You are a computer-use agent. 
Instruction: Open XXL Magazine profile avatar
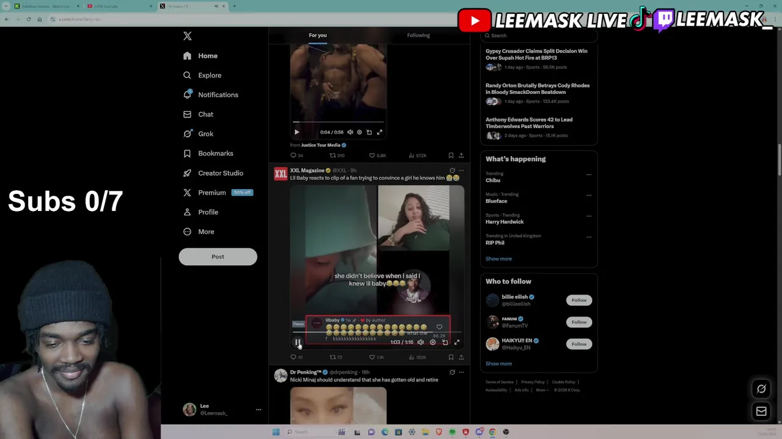pos(280,174)
